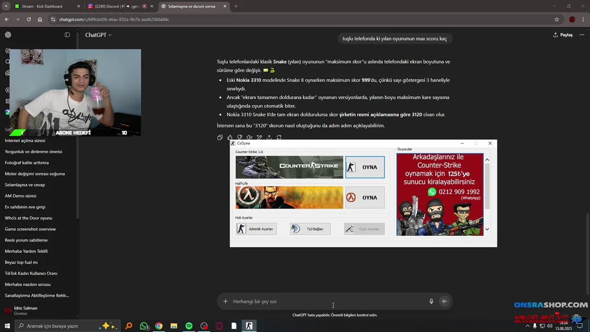This screenshot has height=332, width=590.
Task: Start dictation with the microphone icon
Action: [431, 301]
